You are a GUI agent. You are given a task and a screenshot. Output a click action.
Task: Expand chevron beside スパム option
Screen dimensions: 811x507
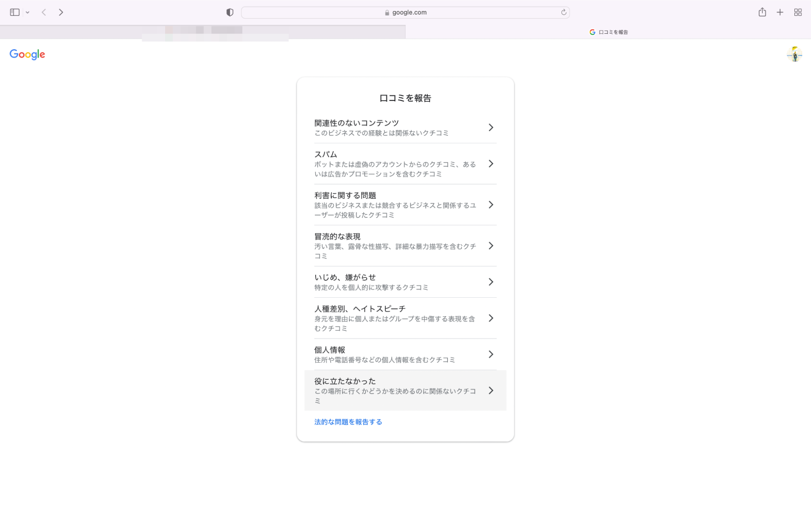(491, 164)
